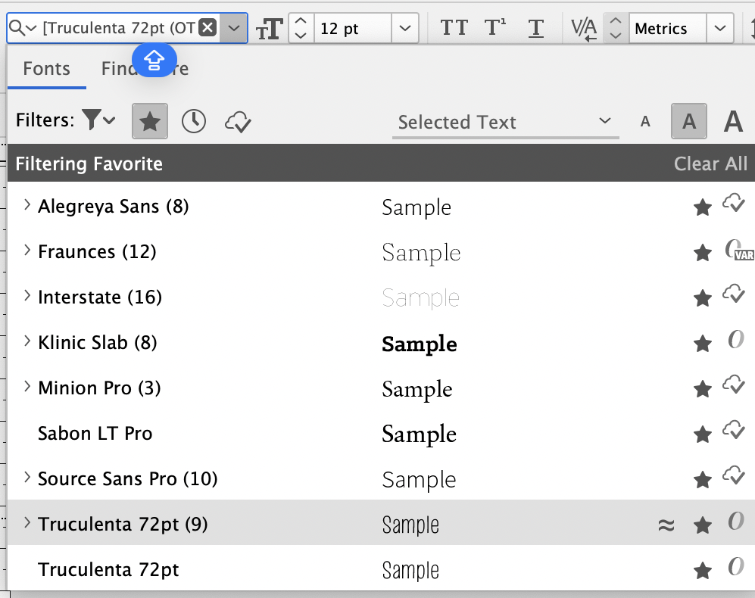Open the Selected Text sample dropdown
Screen dimensions: 755x598
(x=506, y=123)
